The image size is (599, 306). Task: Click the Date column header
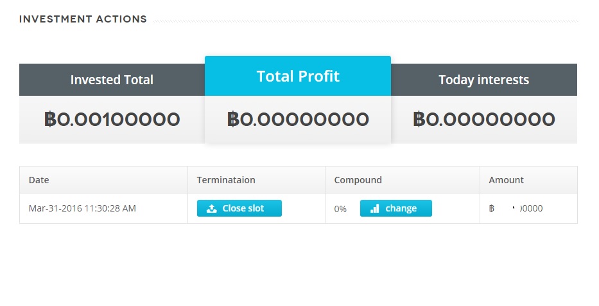(39, 180)
